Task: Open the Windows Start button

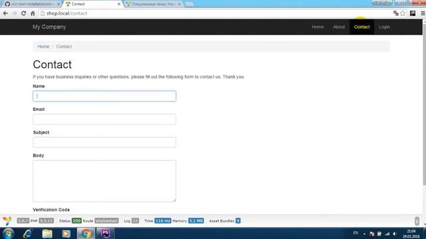Action: 8,233
